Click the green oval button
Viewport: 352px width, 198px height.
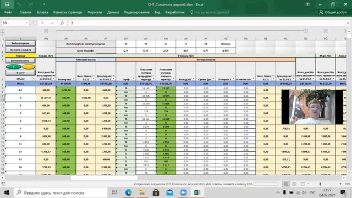(13, 67)
